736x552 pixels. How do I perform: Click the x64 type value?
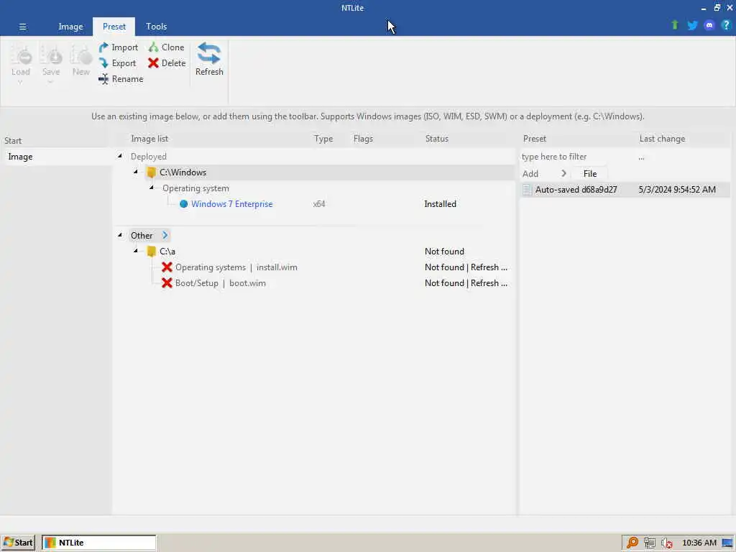click(x=318, y=204)
